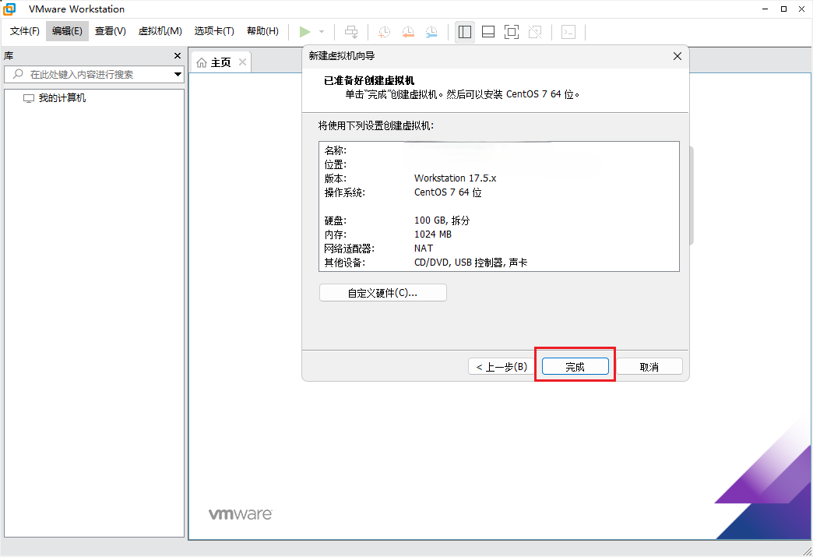Click 完成 to create the virtual machine
813x557 pixels.
tap(575, 367)
